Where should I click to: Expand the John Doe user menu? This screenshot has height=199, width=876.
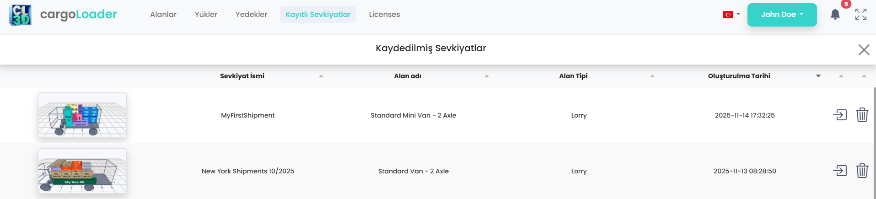pos(782,15)
